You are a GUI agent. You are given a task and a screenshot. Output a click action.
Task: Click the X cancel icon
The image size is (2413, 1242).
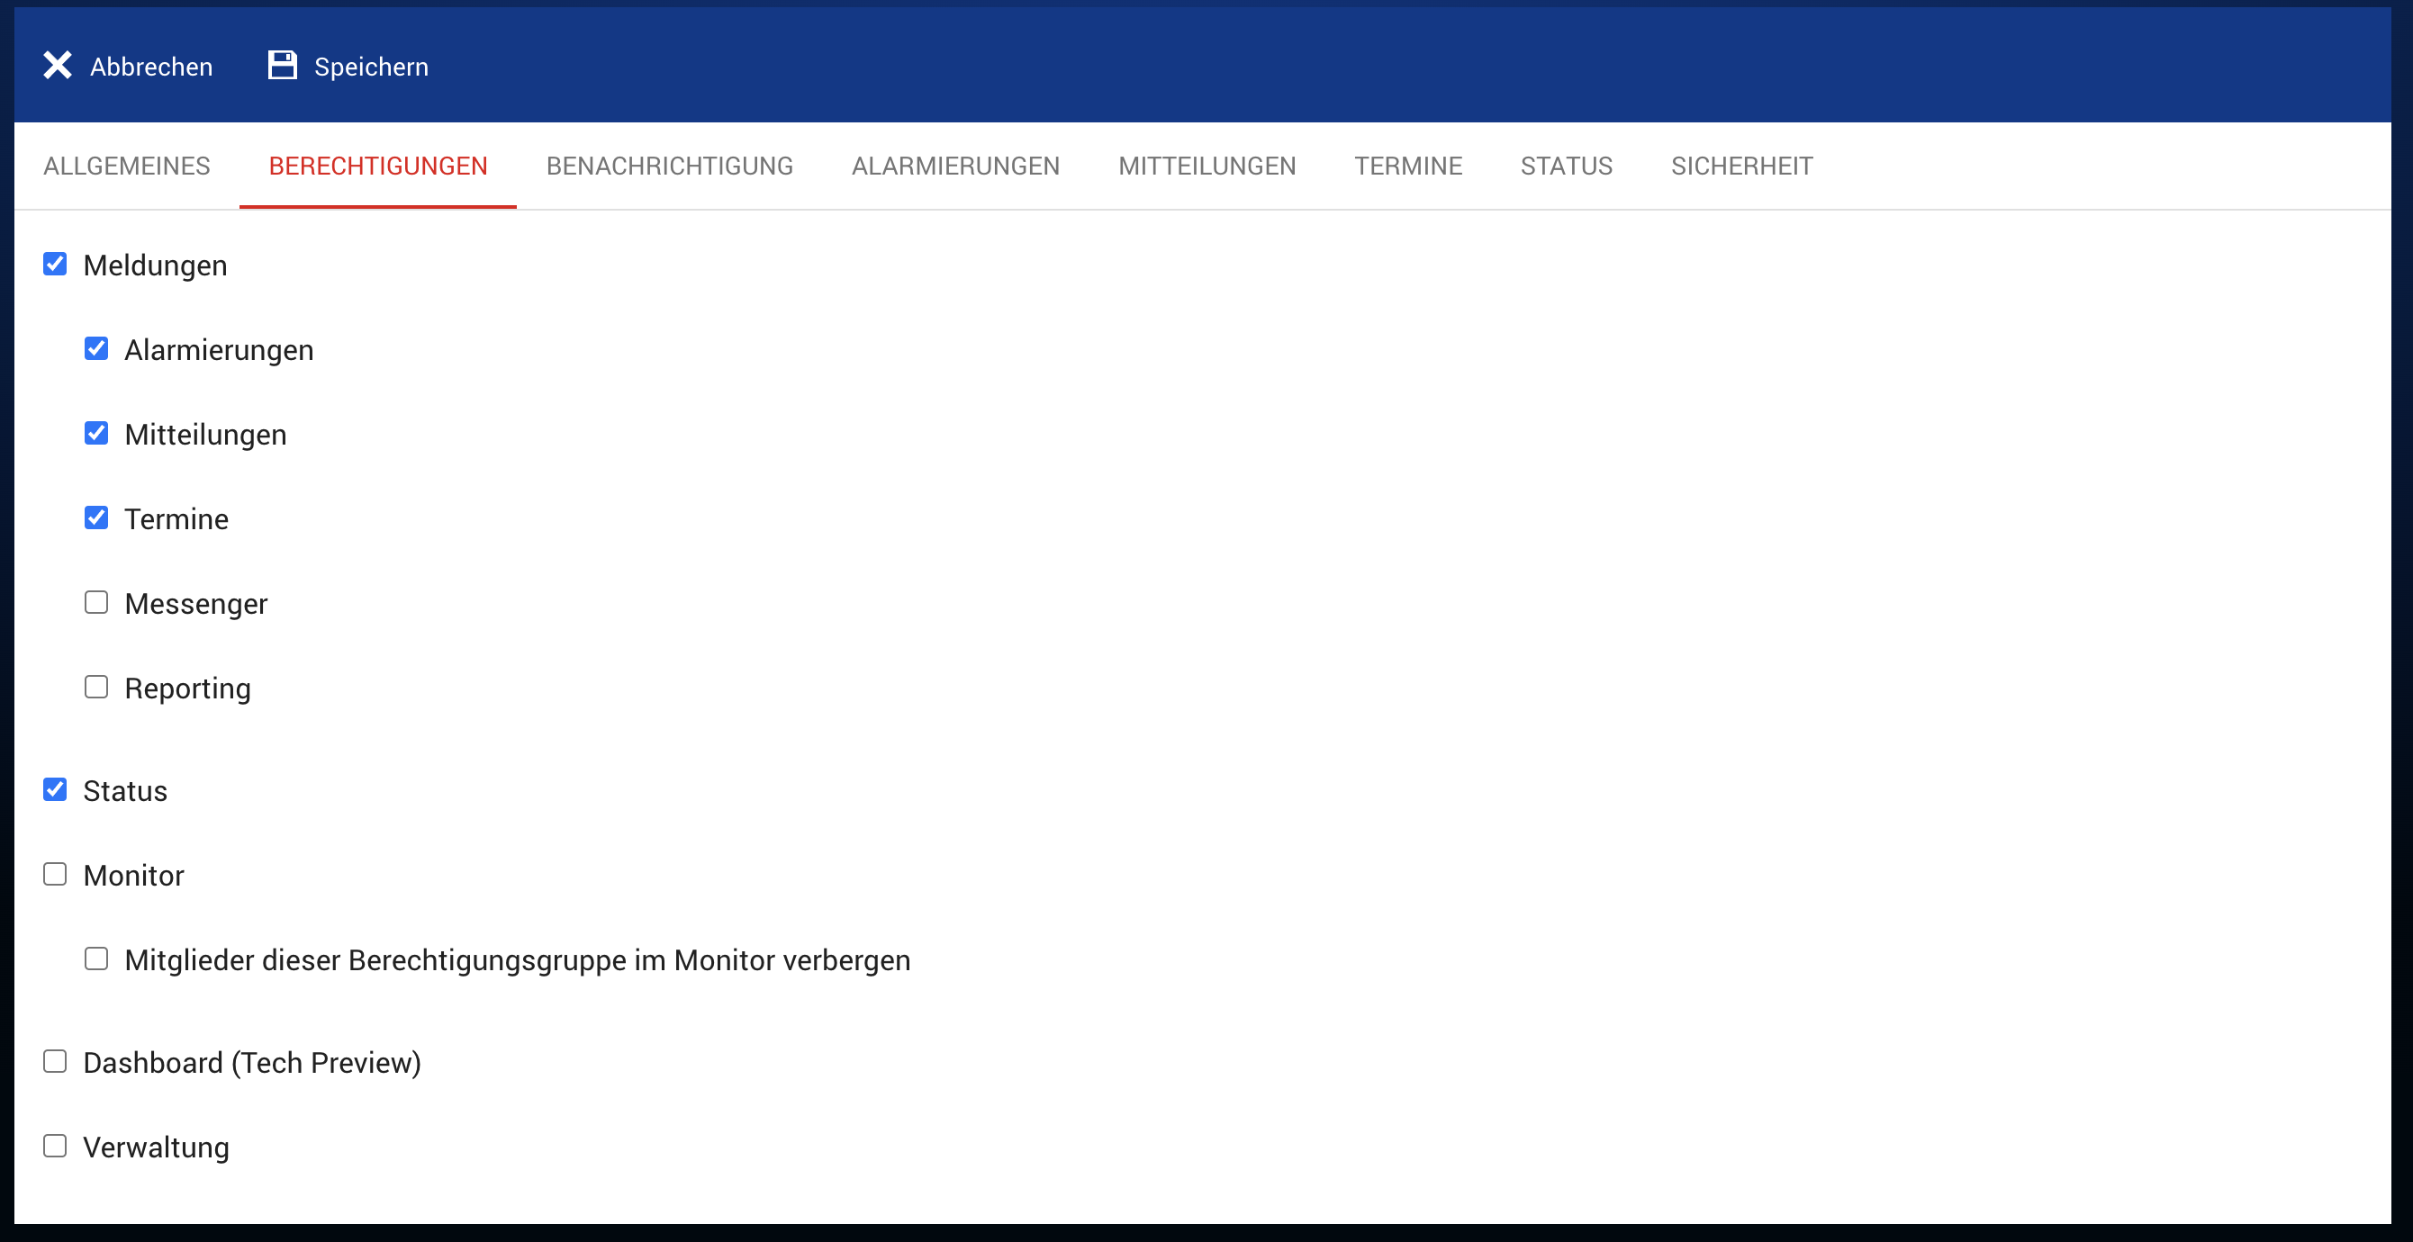pos(57,66)
